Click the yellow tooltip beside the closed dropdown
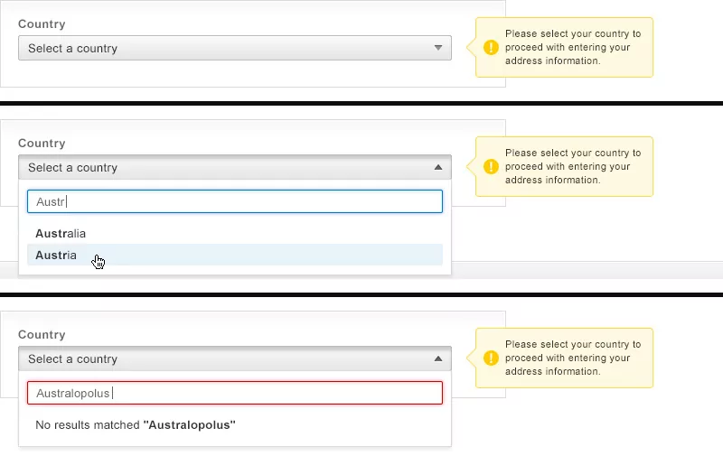 click(574, 48)
